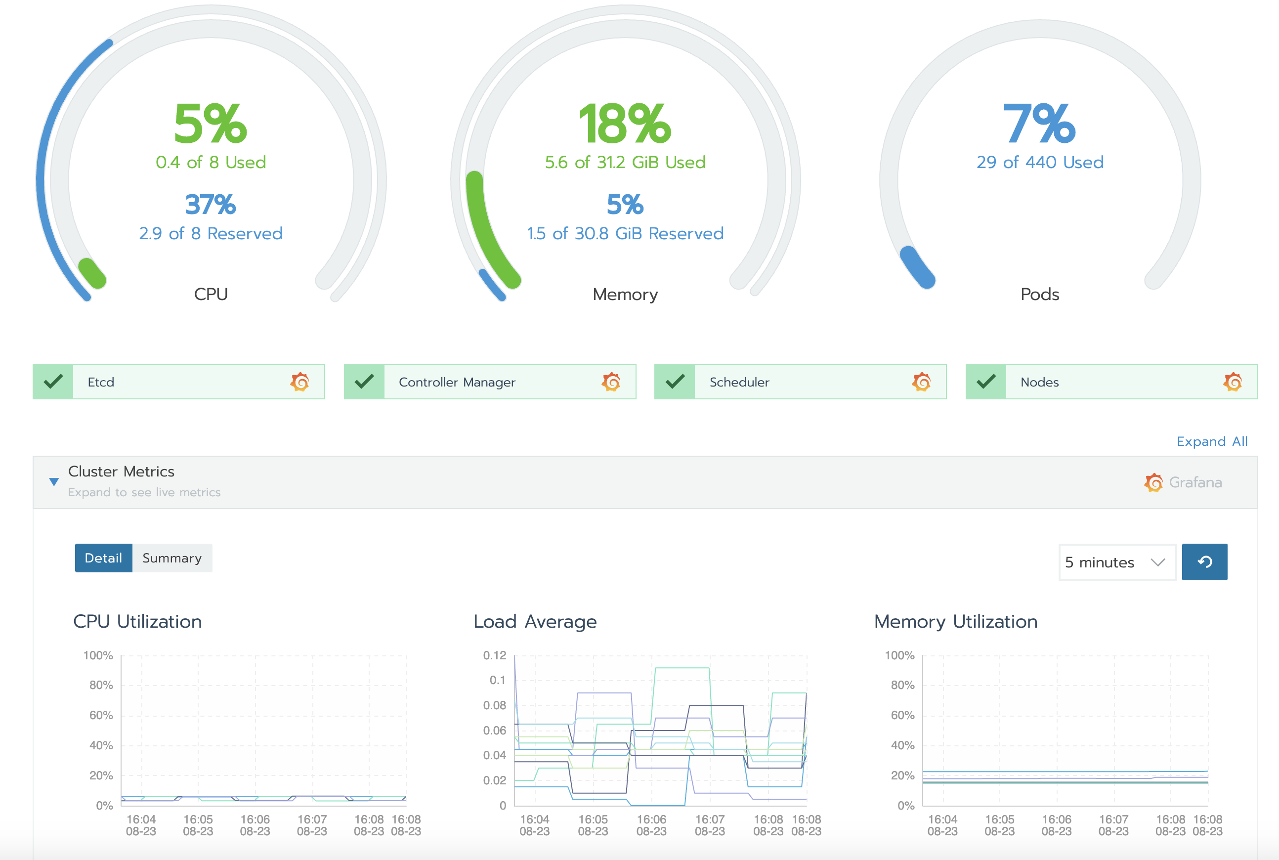Click the Scheduler green checkmark status

click(x=675, y=382)
